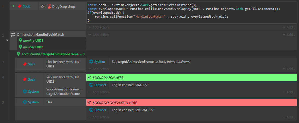The image size is (299, 123).
Task: Select the targetAnimationFrame local variable row
Action: pyautogui.click(x=51, y=54)
